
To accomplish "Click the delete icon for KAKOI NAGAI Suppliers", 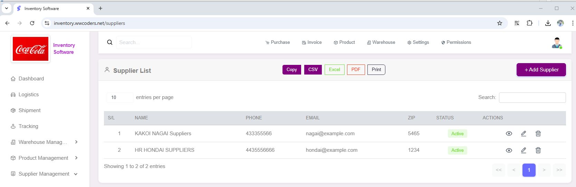I will pos(538,134).
